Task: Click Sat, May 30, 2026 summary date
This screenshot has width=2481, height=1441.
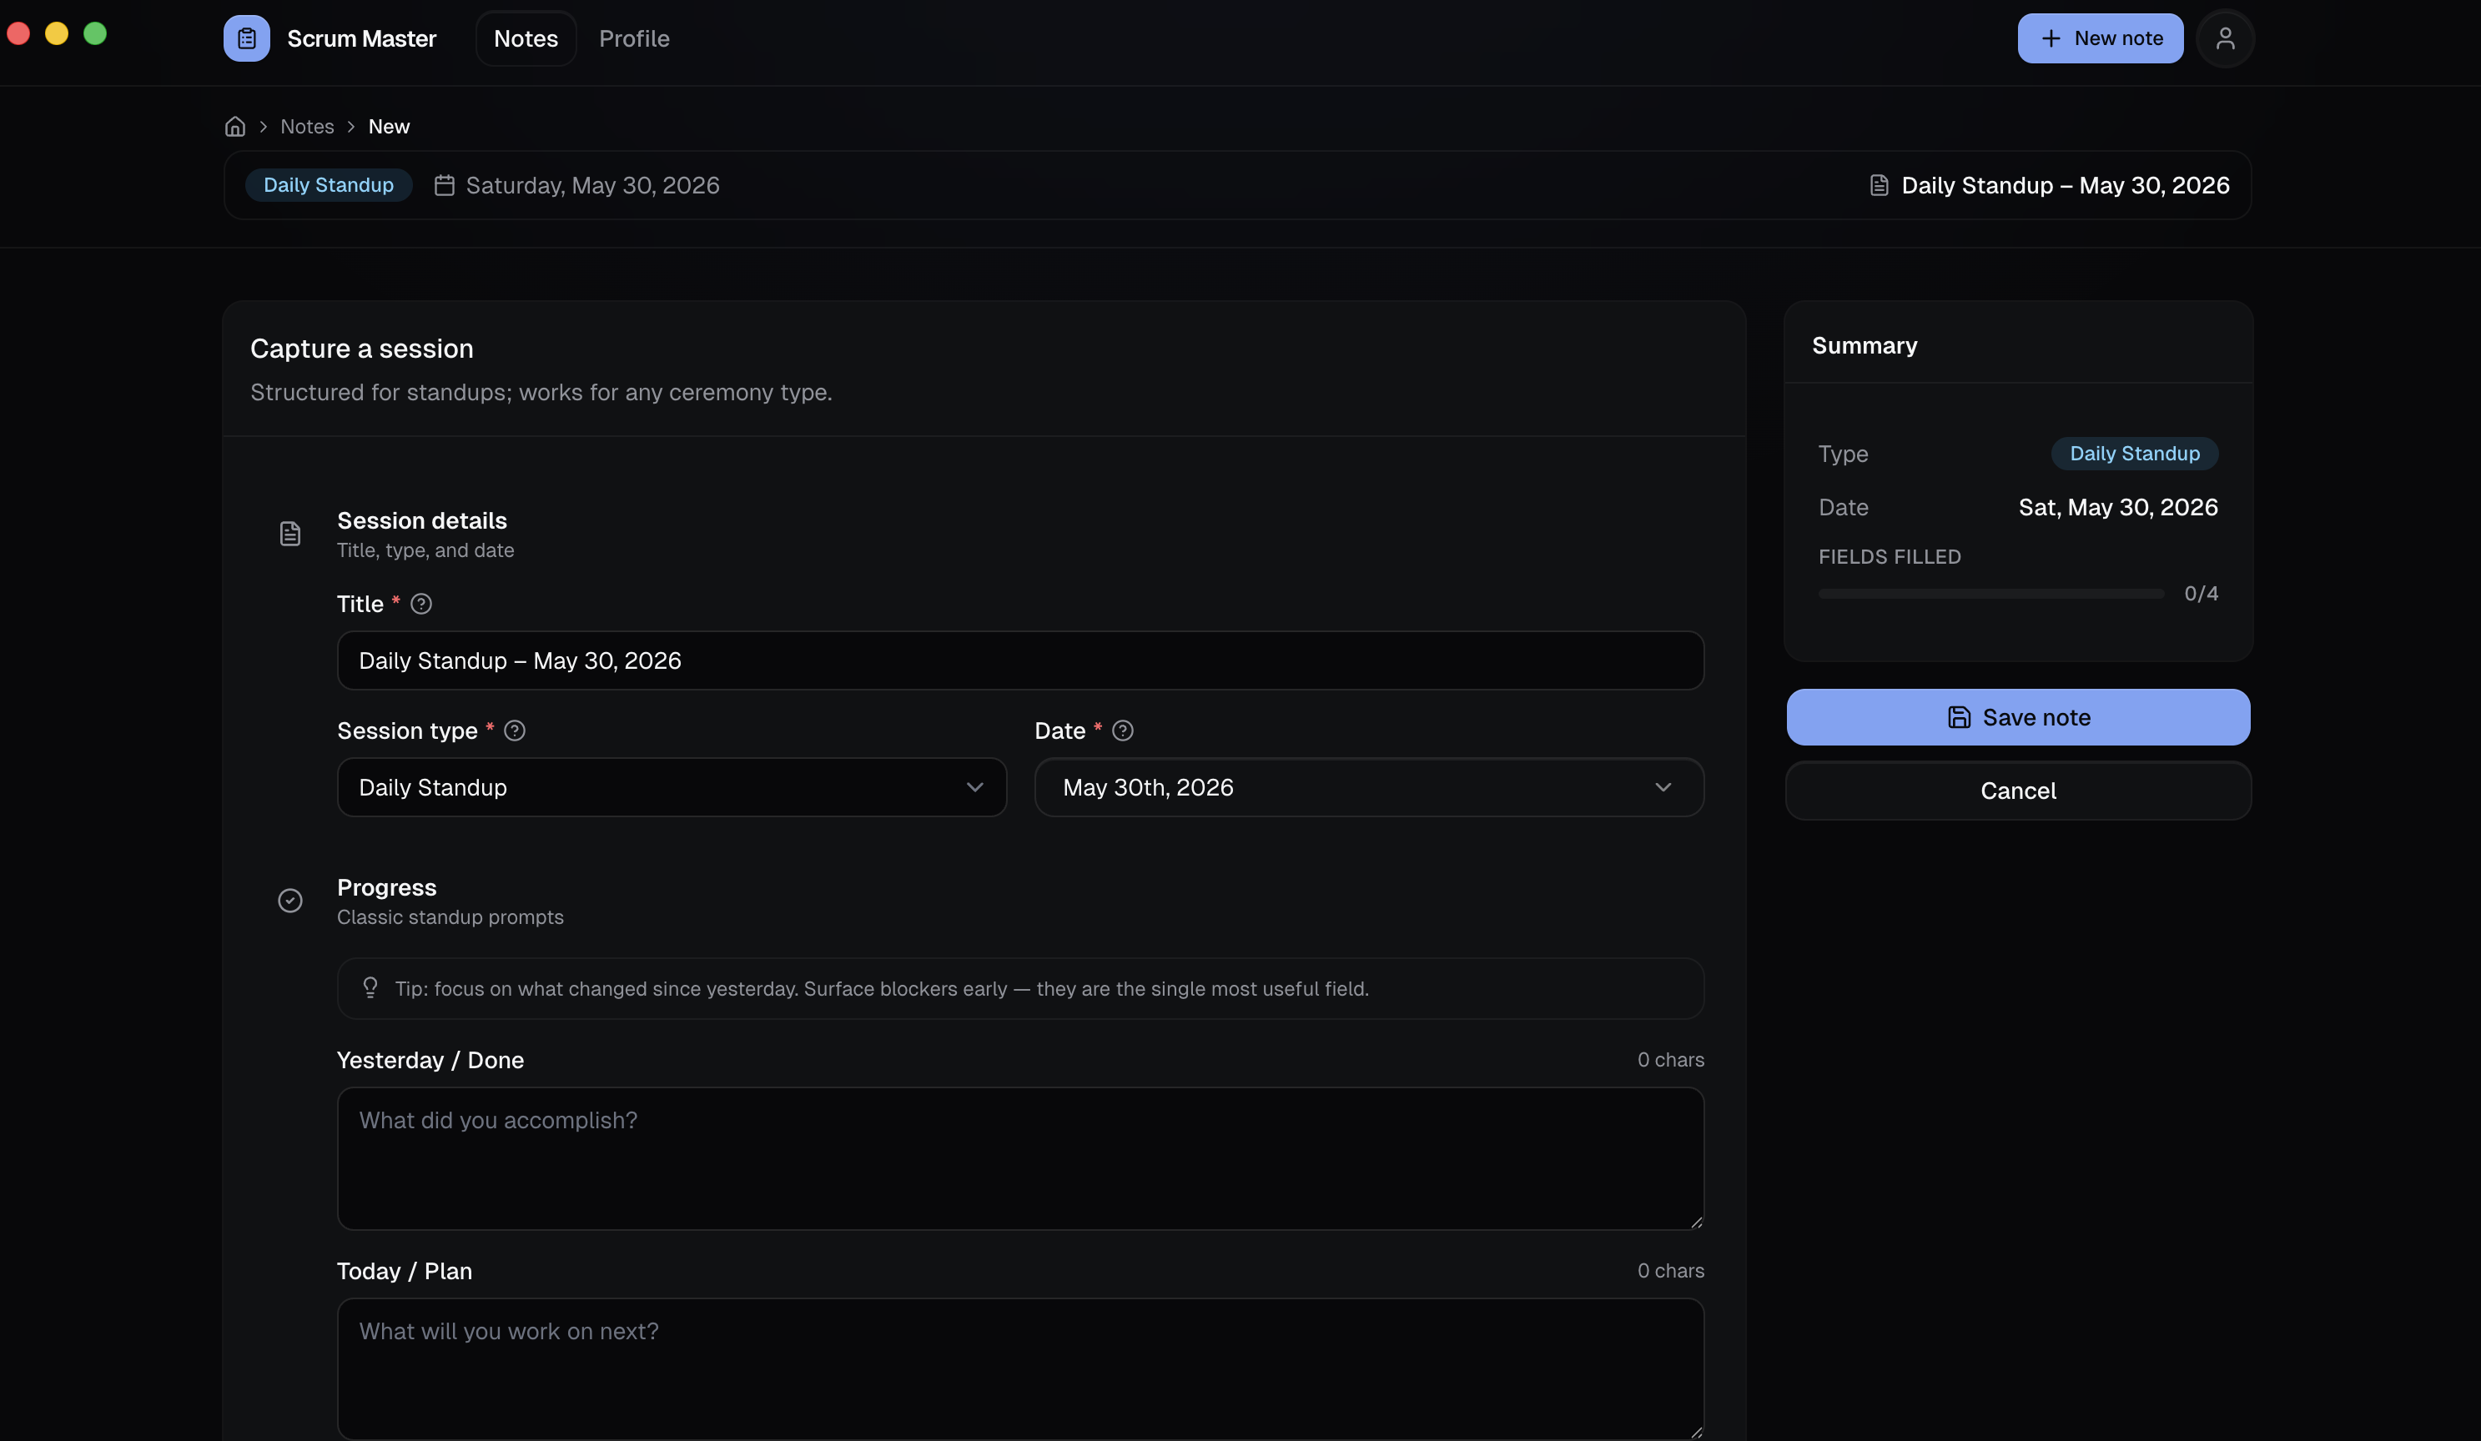Action: coord(2118,507)
